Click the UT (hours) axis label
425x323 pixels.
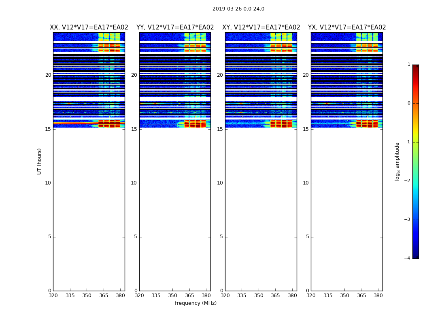39,161
